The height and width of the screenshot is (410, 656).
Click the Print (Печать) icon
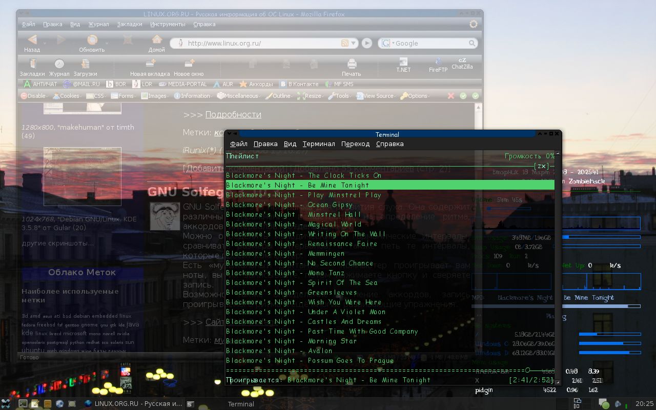coord(352,64)
